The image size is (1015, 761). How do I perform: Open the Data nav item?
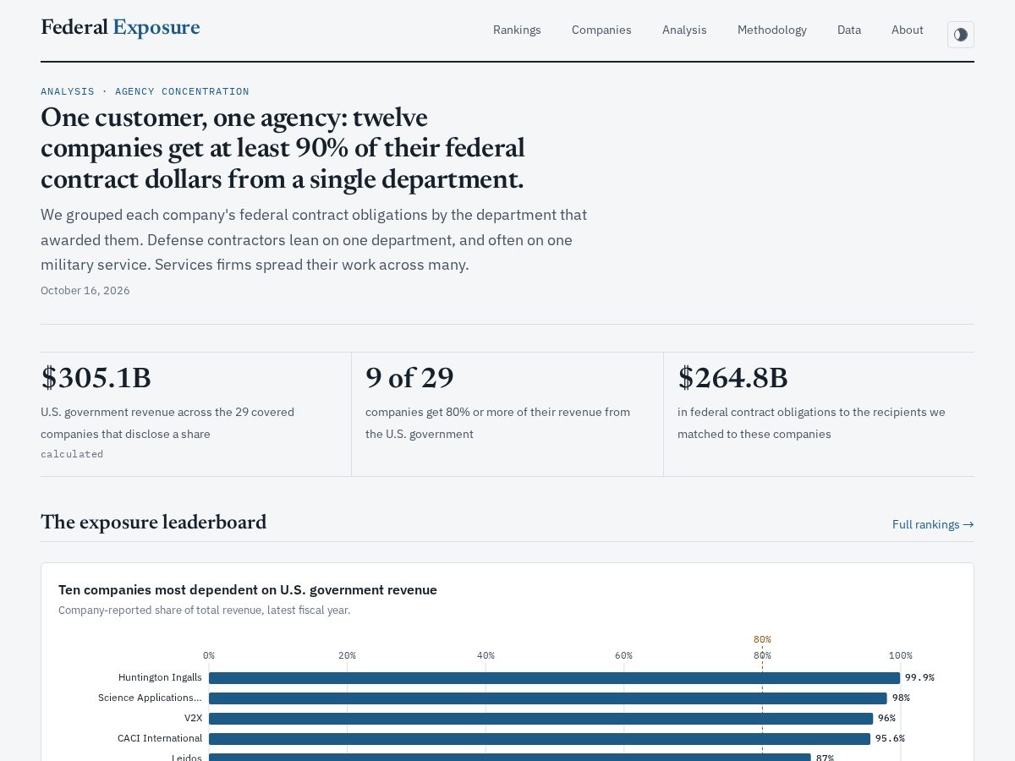[x=849, y=30]
